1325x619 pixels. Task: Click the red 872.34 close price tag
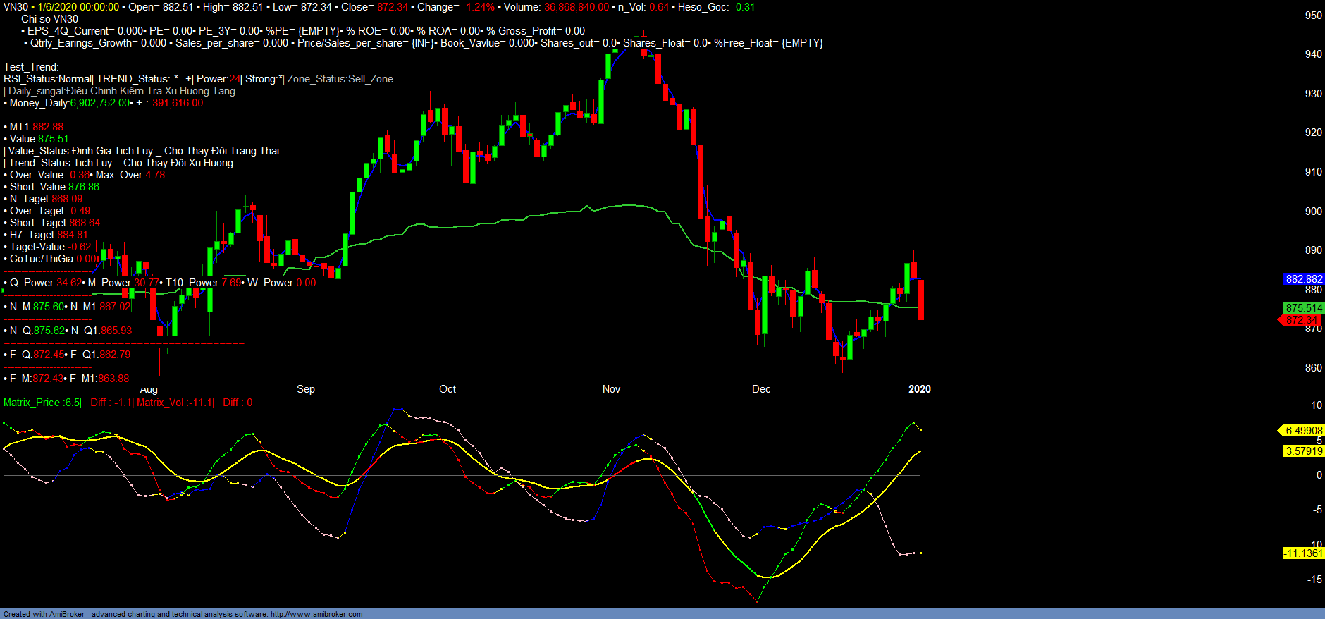[1301, 320]
